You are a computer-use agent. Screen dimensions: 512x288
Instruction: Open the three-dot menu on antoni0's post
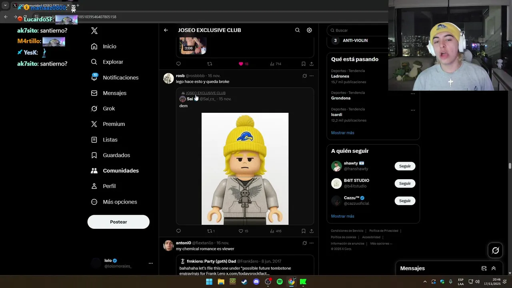click(x=312, y=243)
